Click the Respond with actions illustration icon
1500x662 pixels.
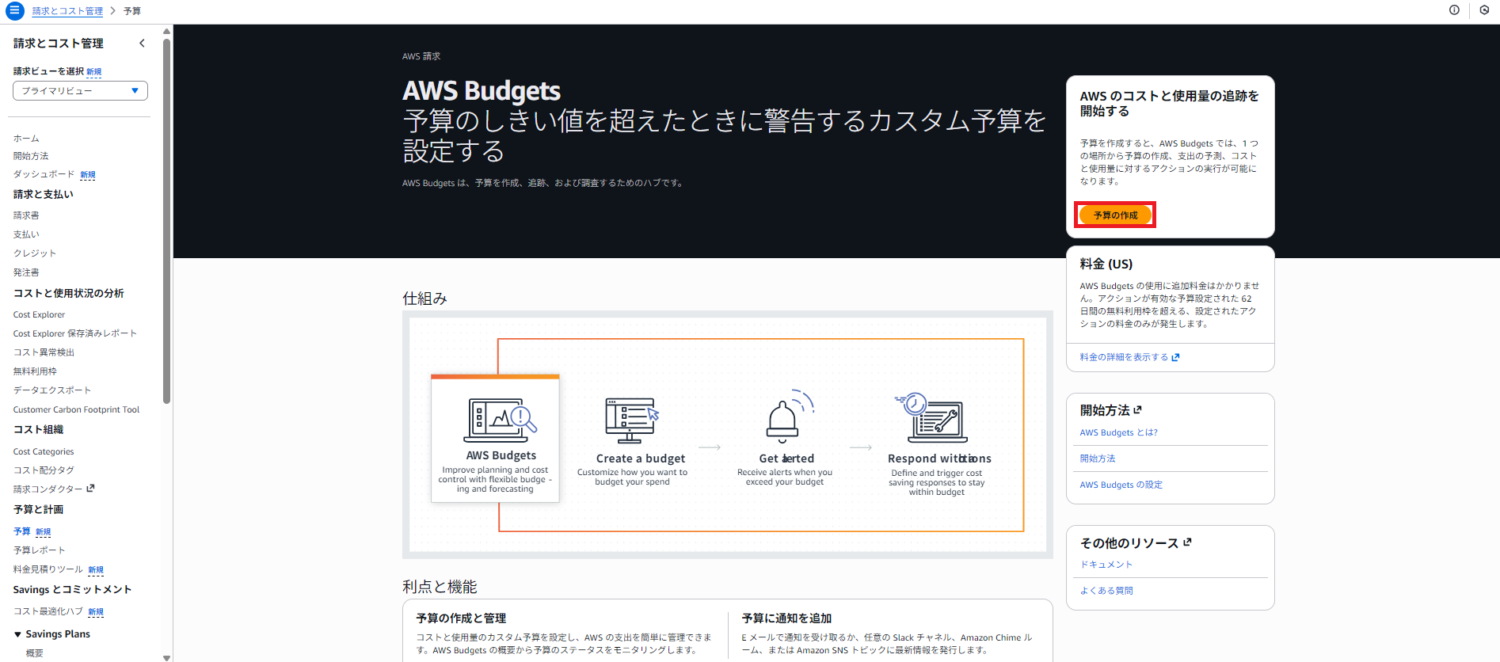coord(933,417)
